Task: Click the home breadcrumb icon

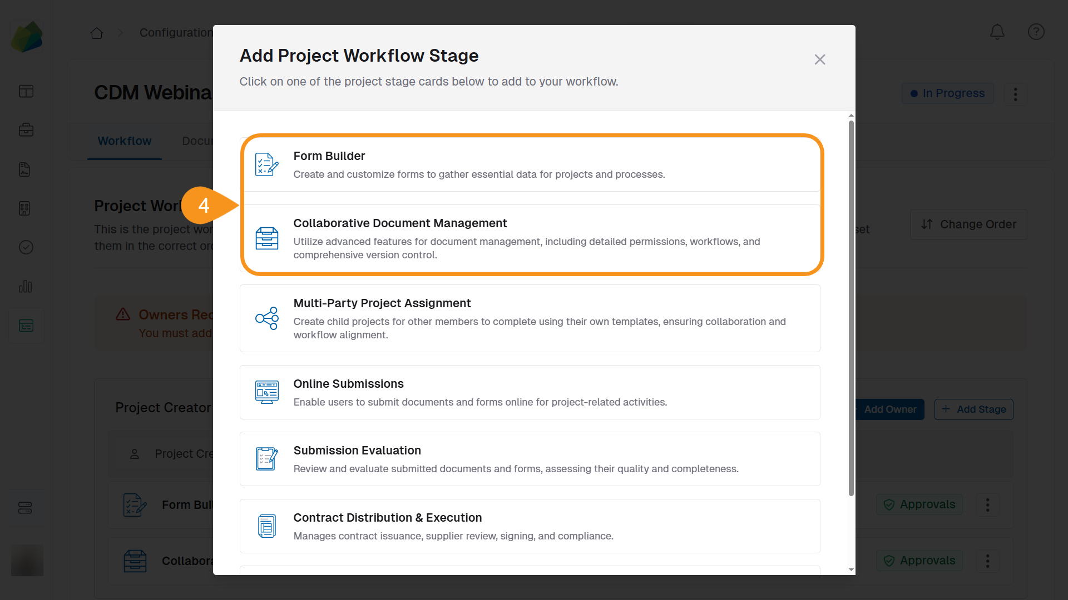Action: click(x=96, y=33)
